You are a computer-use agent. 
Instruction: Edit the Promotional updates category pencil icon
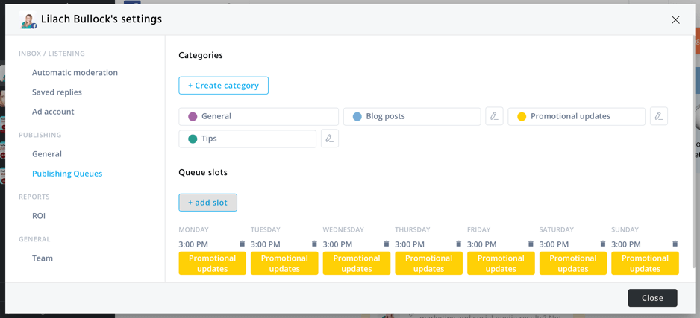coord(658,116)
